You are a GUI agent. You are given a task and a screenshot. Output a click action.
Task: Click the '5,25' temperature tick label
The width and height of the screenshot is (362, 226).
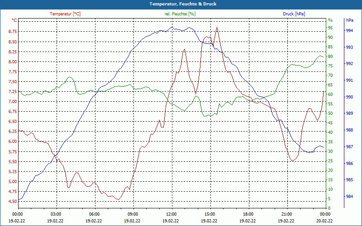(x=13, y=172)
